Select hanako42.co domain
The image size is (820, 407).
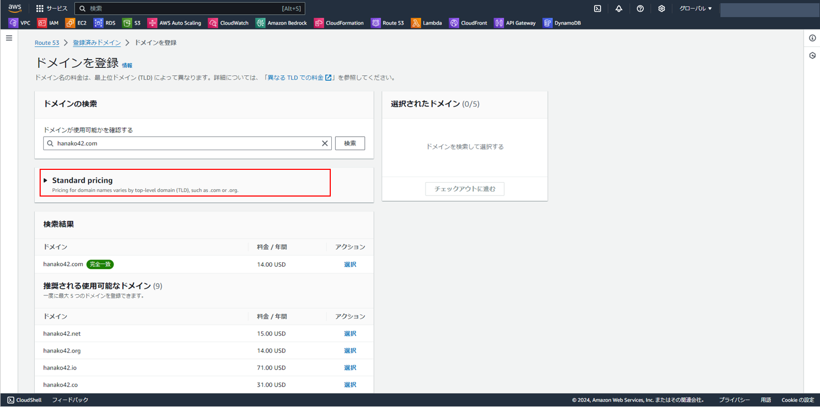click(350, 385)
